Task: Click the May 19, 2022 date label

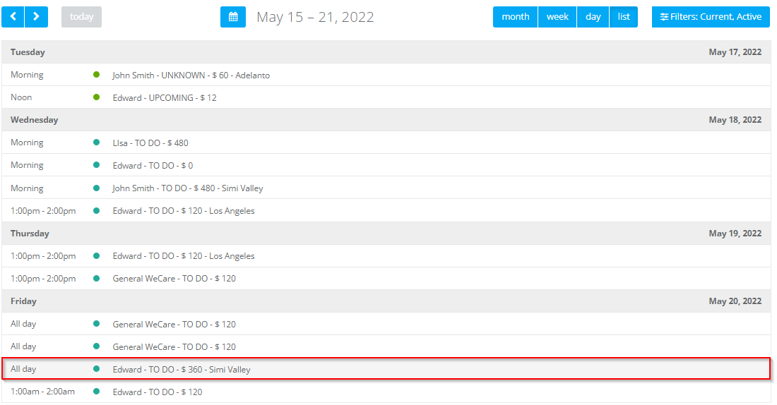Action: tap(735, 234)
